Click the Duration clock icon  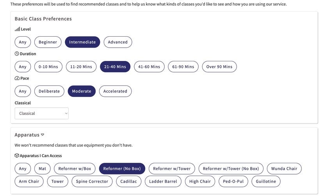pyautogui.click(x=17, y=54)
